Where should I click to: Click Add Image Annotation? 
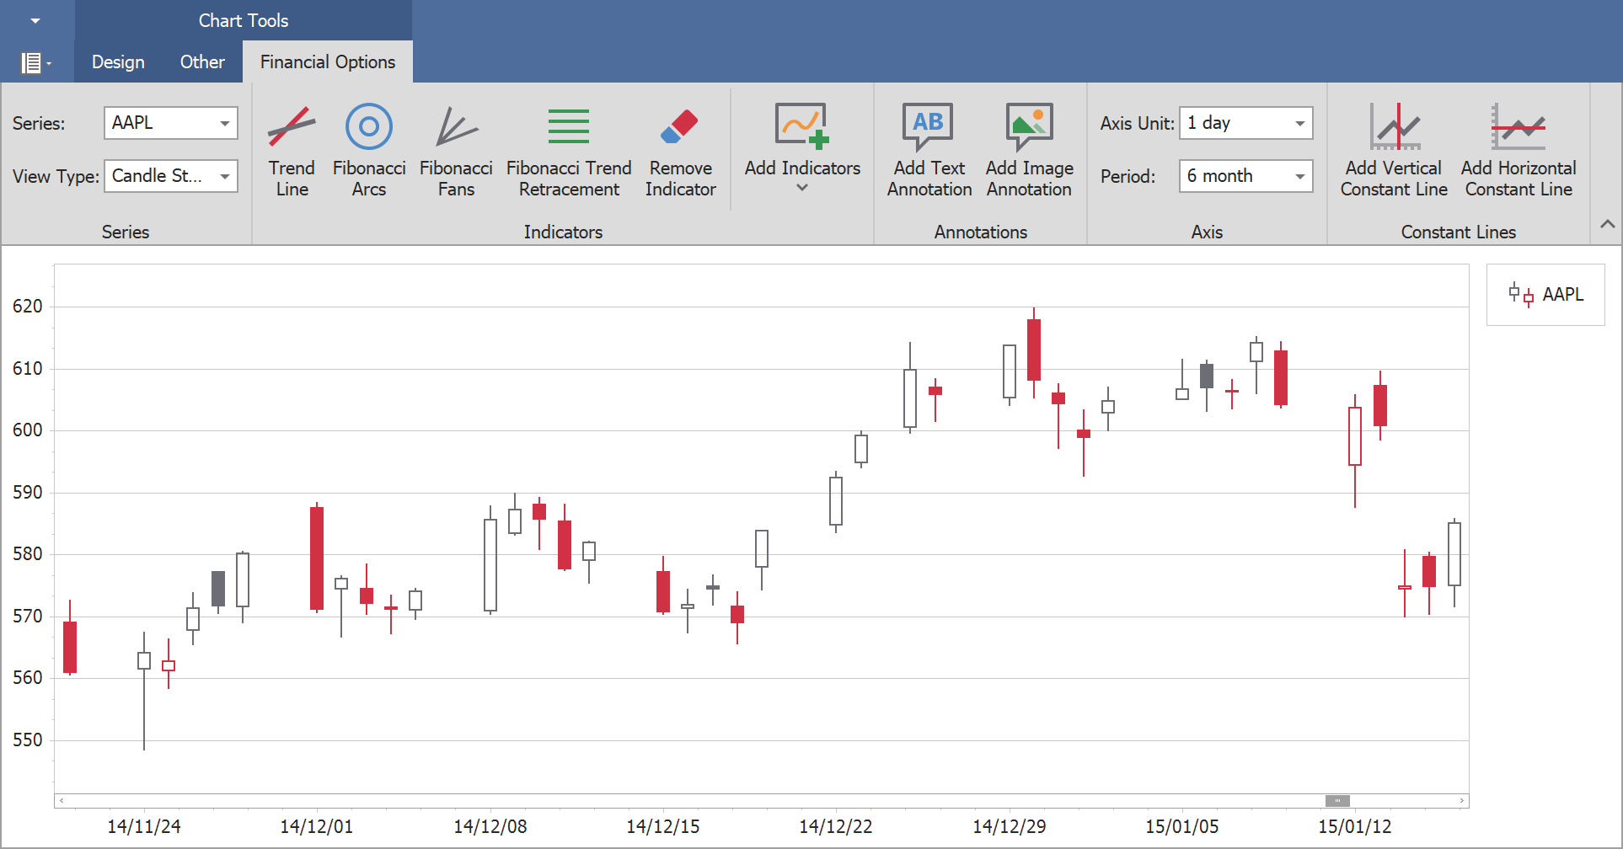[x=1029, y=150]
